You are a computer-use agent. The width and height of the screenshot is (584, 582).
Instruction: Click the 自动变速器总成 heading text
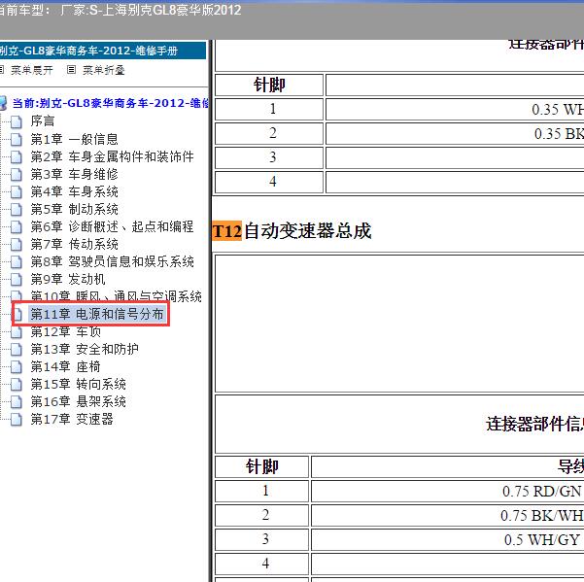tap(308, 231)
